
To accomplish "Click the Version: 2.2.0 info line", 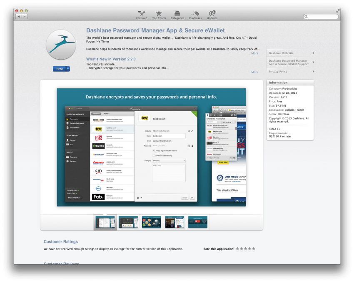I will click(278, 97).
